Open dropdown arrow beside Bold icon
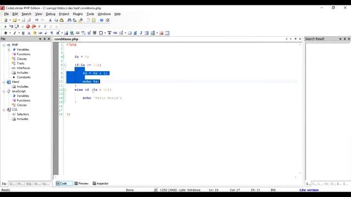The image size is (351, 197). 10,33
